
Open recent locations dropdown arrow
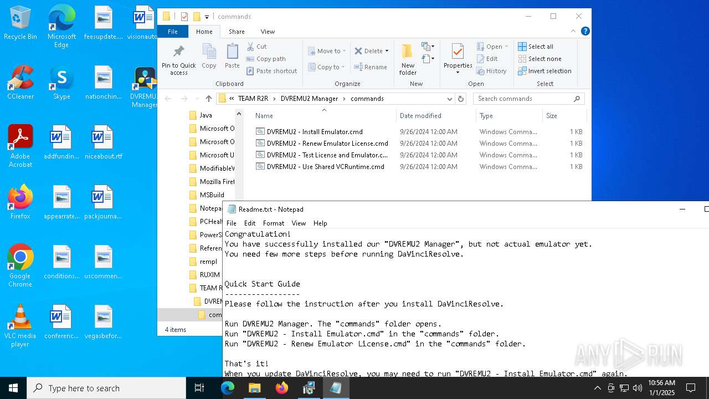[x=197, y=99]
